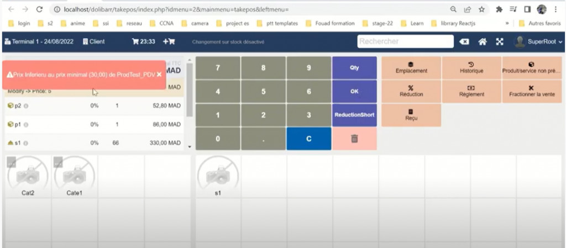Click Produit/service non pré... button

(532, 68)
